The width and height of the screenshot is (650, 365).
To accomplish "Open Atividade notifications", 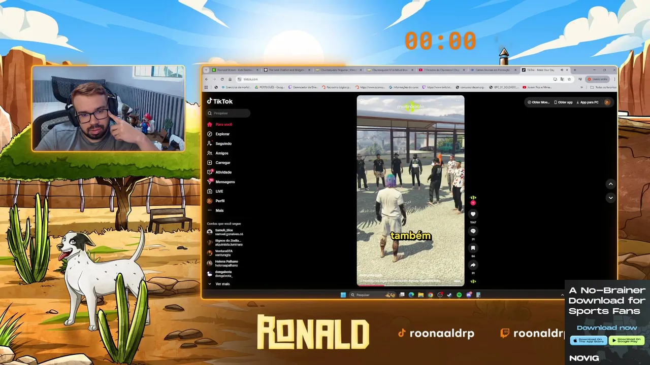I will (x=219, y=172).
